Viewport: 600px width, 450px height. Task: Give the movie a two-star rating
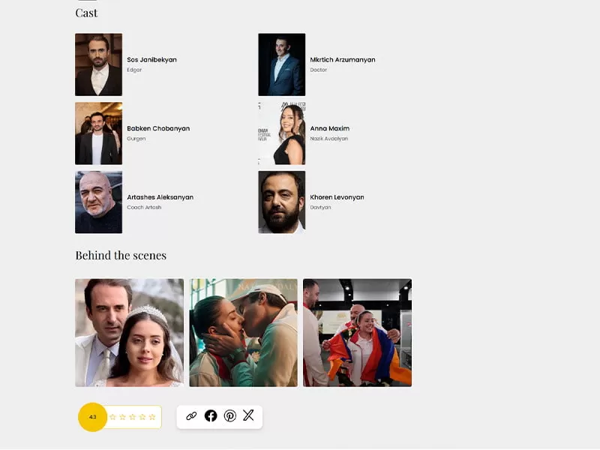click(x=122, y=417)
